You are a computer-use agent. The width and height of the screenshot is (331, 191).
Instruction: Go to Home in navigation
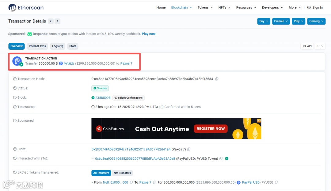[x=161, y=7]
